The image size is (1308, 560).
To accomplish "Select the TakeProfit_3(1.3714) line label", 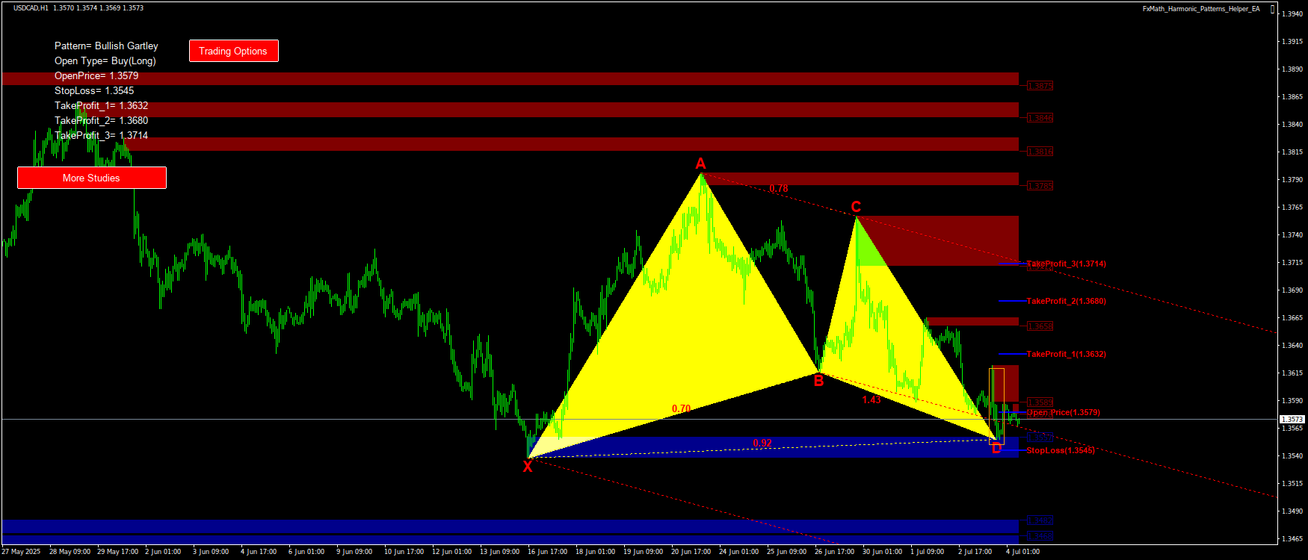I will [x=1066, y=264].
